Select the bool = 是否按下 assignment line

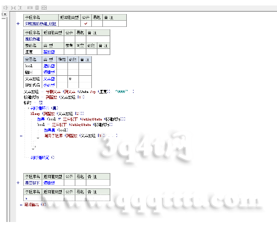[75, 125]
